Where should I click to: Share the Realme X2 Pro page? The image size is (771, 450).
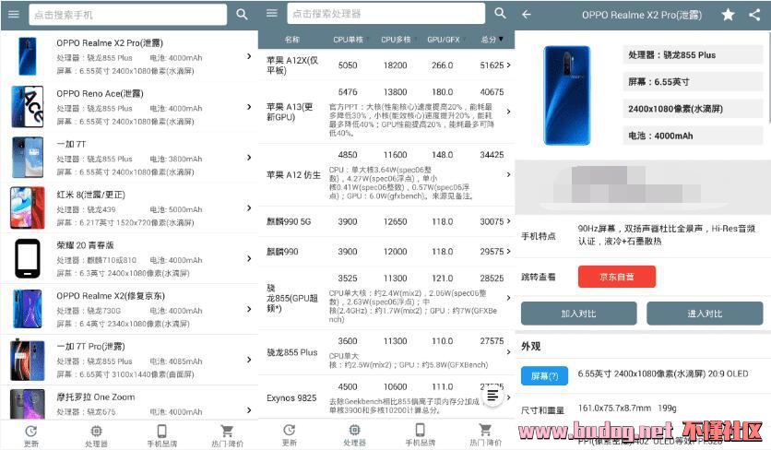coord(754,15)
